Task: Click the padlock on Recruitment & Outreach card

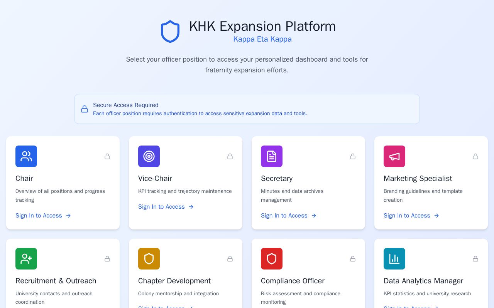Action: [107, 259]
